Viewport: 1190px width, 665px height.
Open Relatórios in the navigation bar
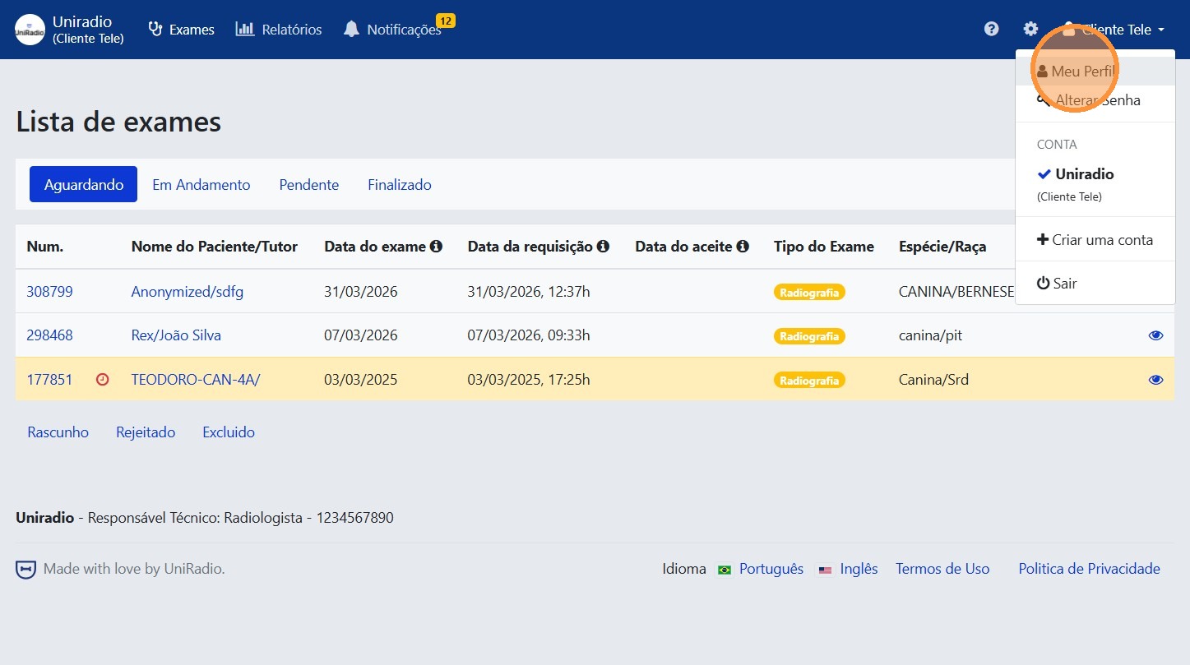[279, 30]
